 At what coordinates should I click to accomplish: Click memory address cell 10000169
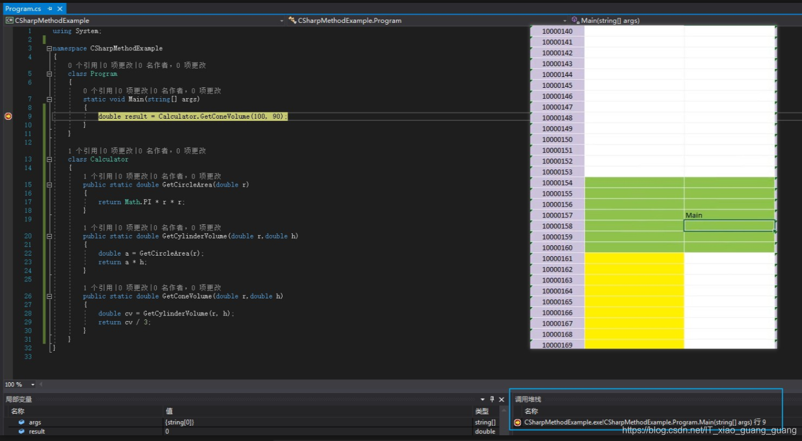click(557, 345)
